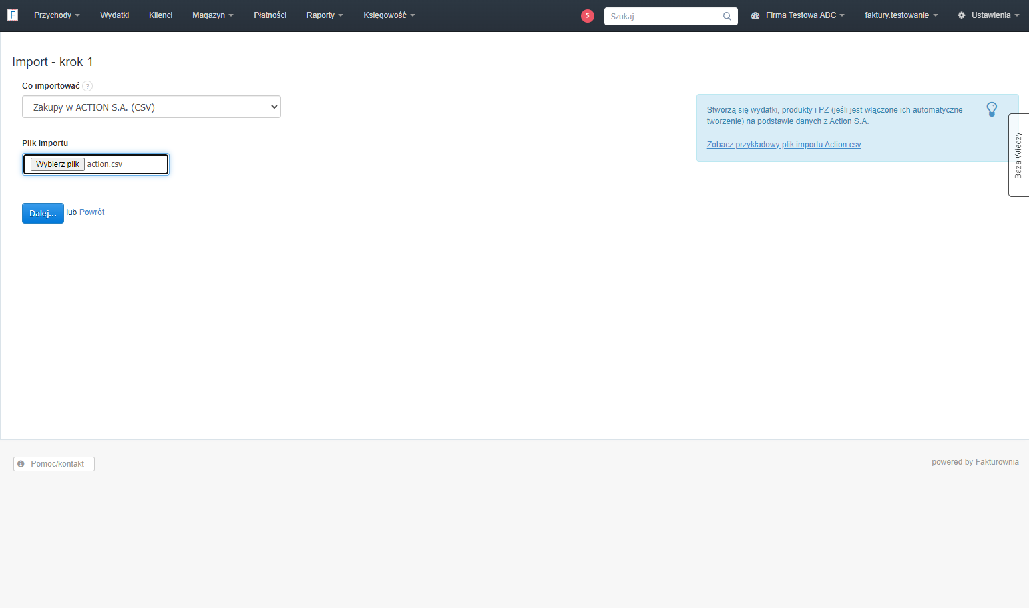Open the Magazyn dropdown menu
Screen dimensions: 1029x608
click(213, 15)
